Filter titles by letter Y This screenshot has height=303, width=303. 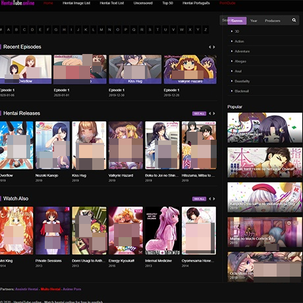pos(198,30)
